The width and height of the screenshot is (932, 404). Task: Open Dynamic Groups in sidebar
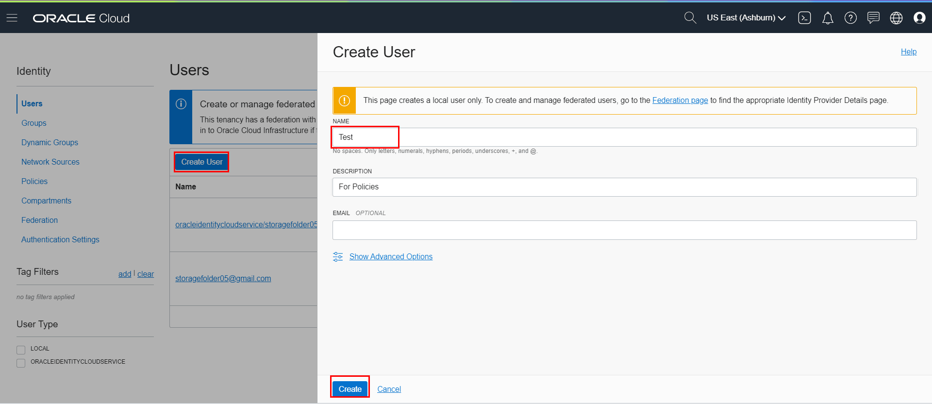(50, 142)
